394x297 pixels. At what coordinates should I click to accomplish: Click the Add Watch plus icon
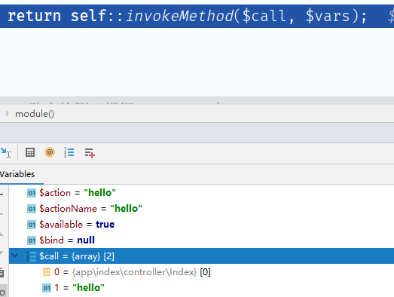click(x=90, y=153)
